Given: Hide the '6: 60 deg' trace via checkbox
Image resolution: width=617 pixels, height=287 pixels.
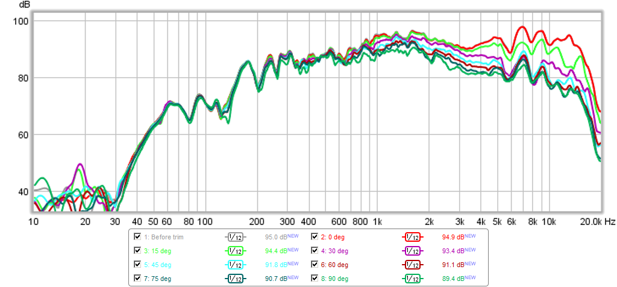Looking at the screenshot, I should pyautogui.click(x=315, y=265).
